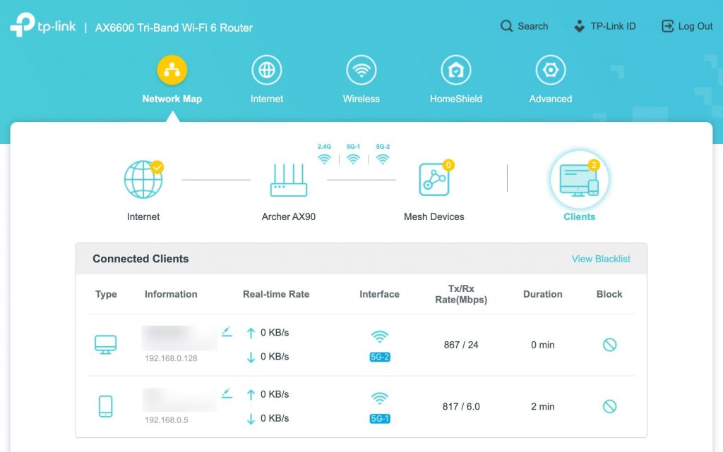Open the View Blacklist link
The width and height of the screenshot is (723, 452).
pos(601,259)
